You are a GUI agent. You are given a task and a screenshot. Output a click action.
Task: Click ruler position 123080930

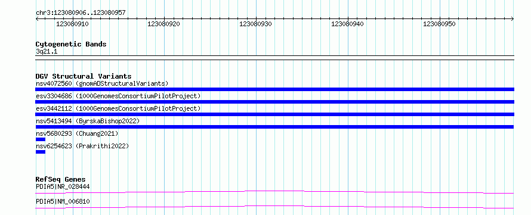point(256,24)
